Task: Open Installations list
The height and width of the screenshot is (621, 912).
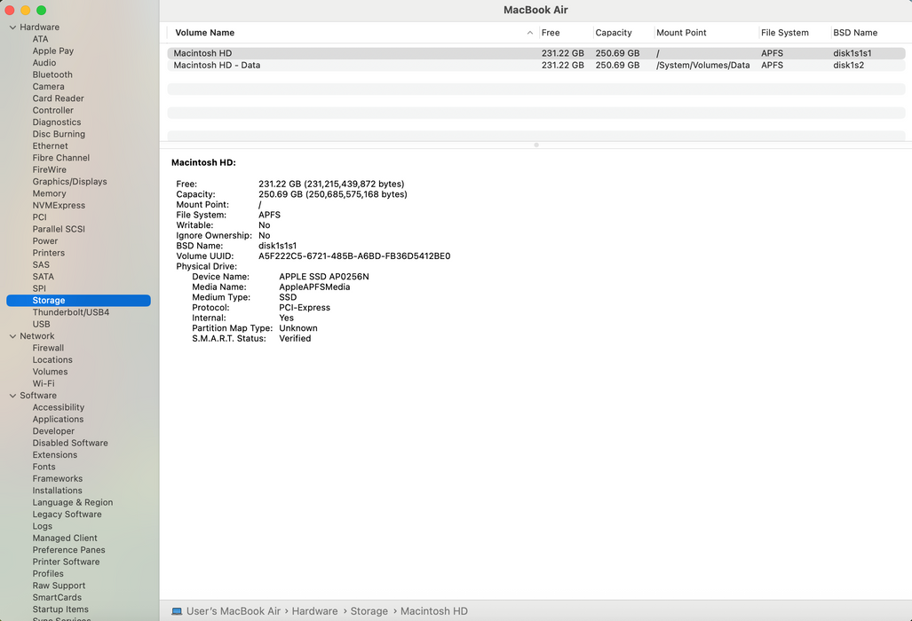Action: click(x=58, y=491)
